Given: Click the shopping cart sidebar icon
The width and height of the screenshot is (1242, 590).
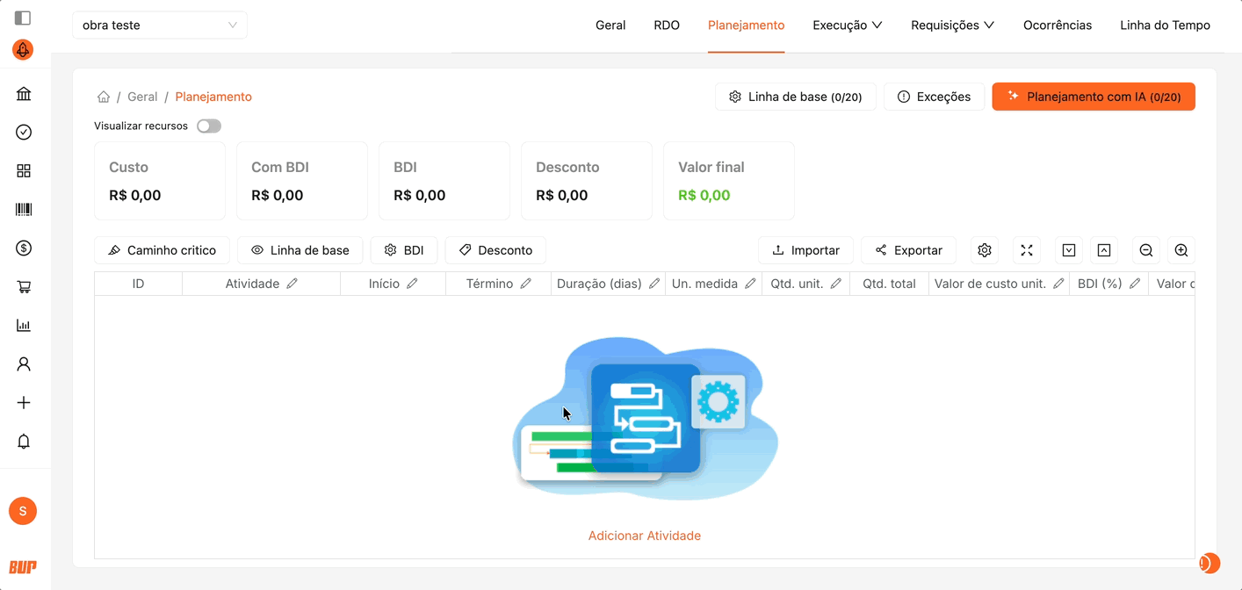Looking at the screenshot, I should pos(24,287).
